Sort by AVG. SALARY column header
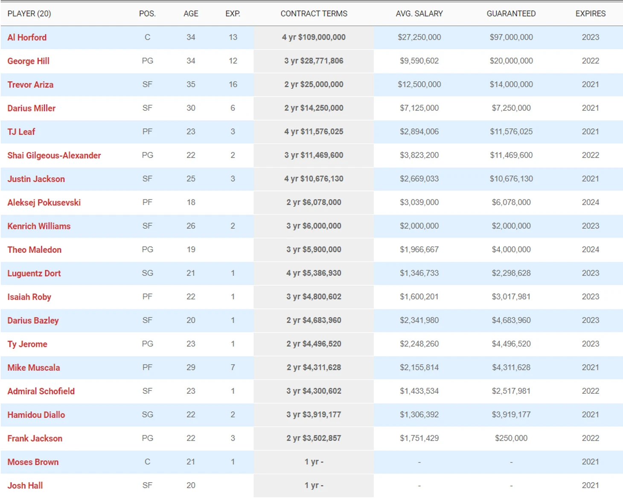This screenshot has width=623, height=498. tap(419, 14)
